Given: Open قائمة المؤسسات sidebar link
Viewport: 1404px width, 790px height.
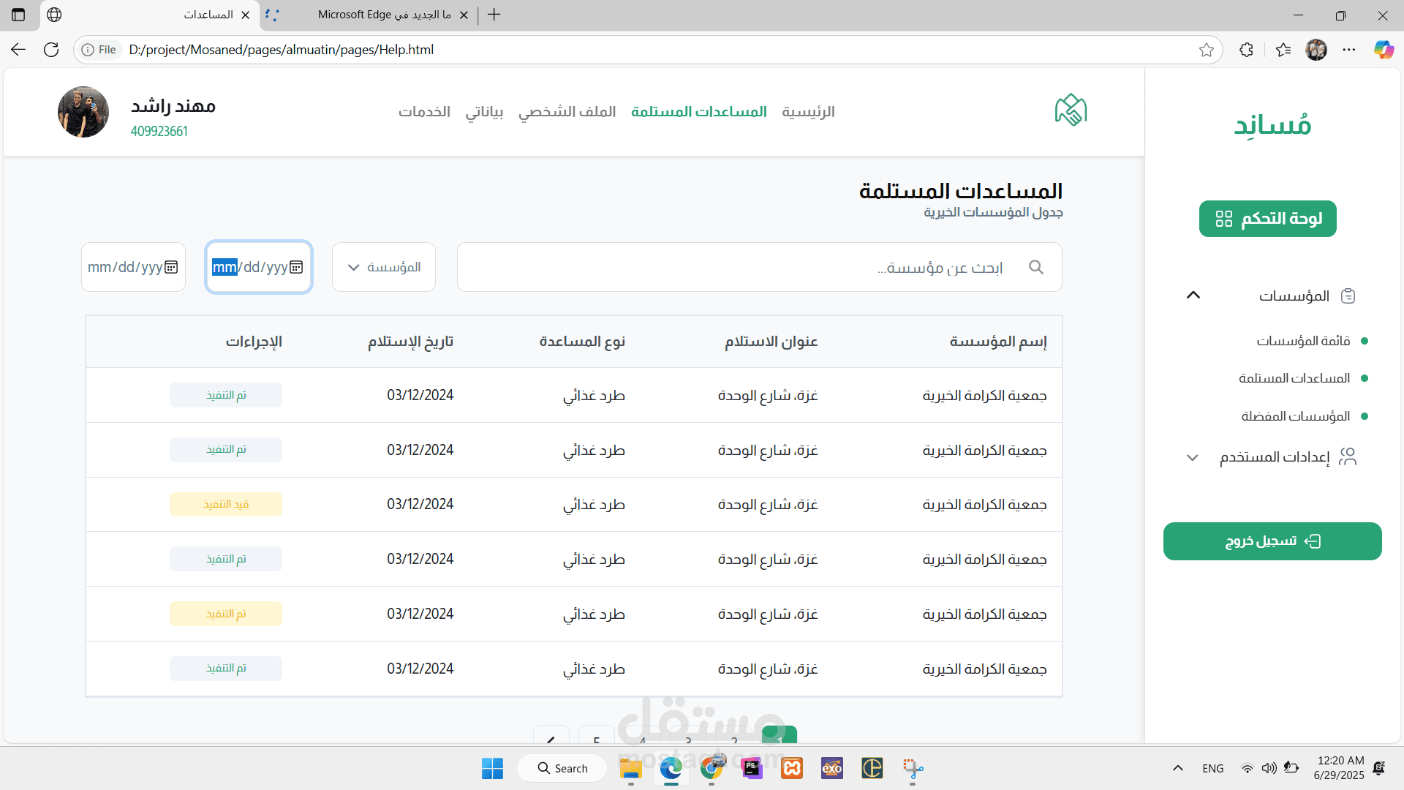Looking at the screenshot, I should [x=1304, y=341].
